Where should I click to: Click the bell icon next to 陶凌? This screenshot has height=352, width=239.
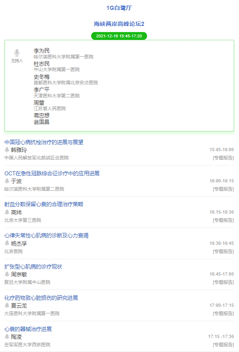pyautogui.click(x=7, y=336)
